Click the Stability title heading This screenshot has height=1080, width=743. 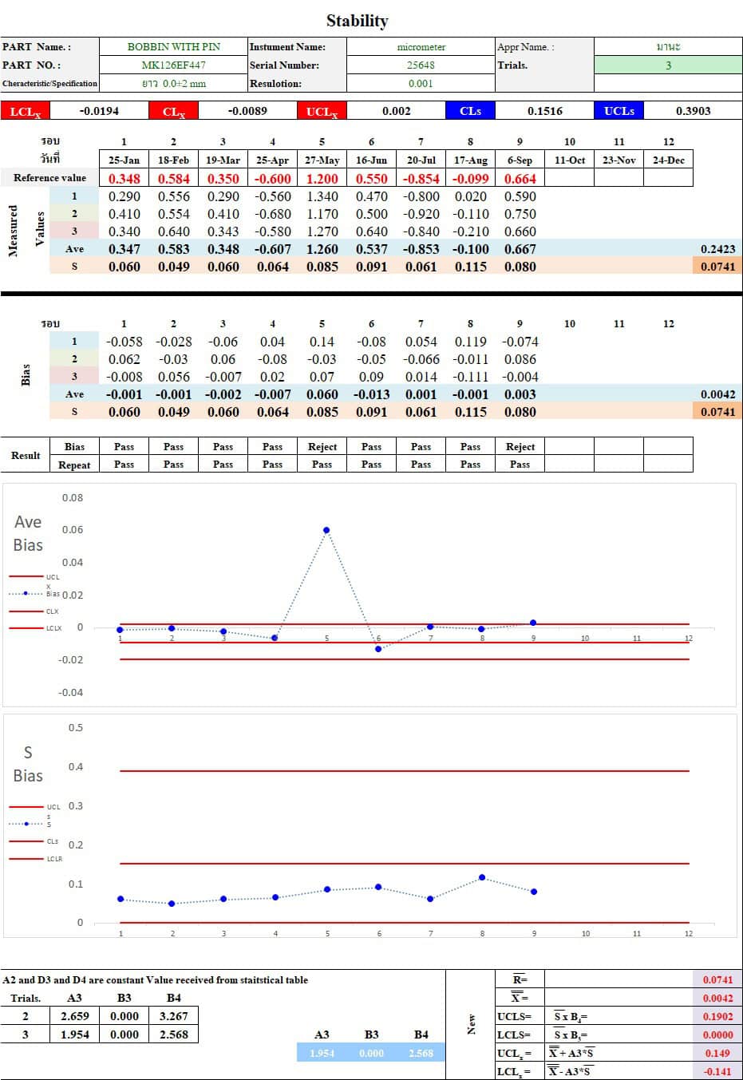coord(357,21)
